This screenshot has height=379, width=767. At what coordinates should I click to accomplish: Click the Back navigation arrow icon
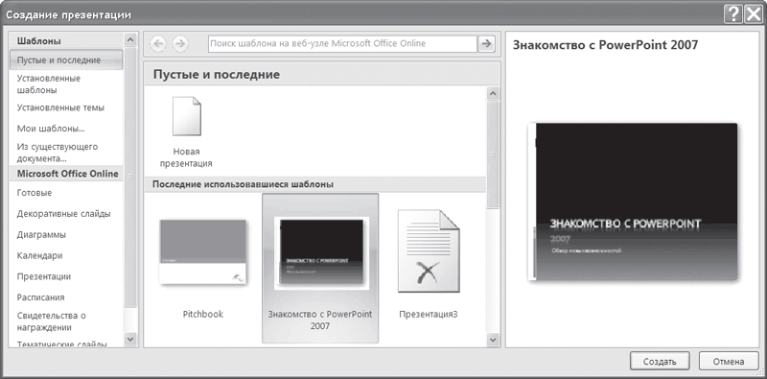(x=159, y=43)
